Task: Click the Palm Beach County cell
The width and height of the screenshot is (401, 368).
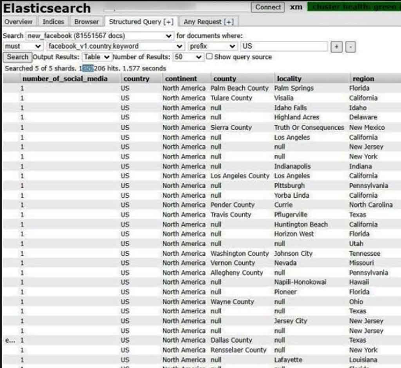Action: [x=239, y=88]
